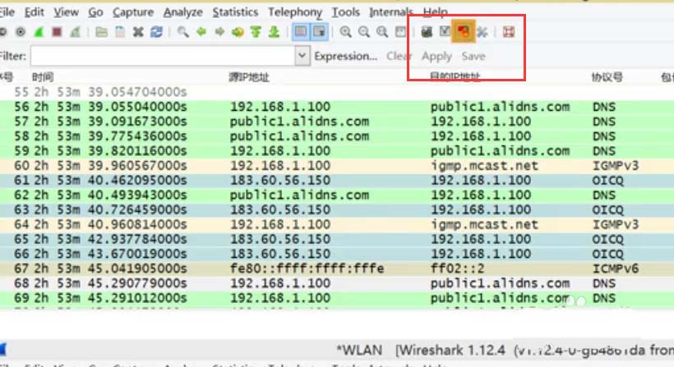Click inside the Filter input field
The height and width of the screenshot is (367, 674).
pyautogui.click(x=163, y=56)
